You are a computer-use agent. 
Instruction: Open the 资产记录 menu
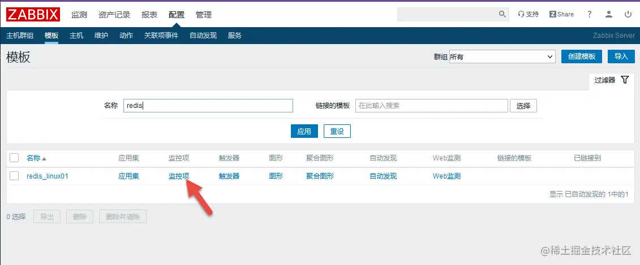pos(114,15)
